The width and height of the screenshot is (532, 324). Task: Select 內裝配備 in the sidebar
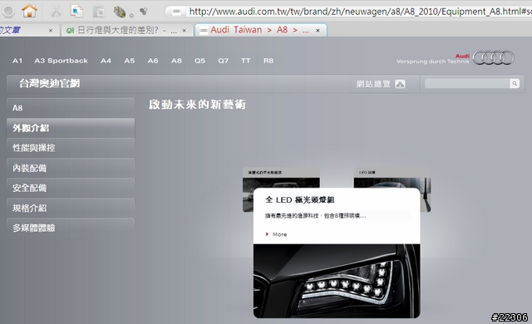pos(71,168)
